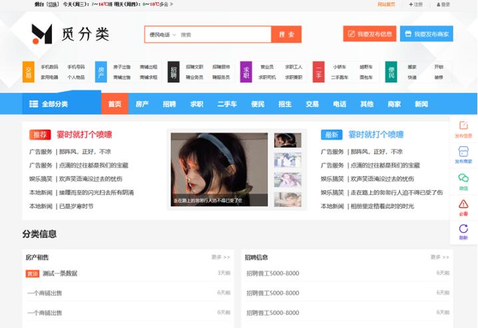Open the 二手轿车 link
Viewport: 478px width, 328px height.
point(340,77)
